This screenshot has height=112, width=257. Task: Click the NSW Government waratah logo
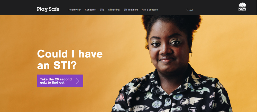click(x=242, y=7)
